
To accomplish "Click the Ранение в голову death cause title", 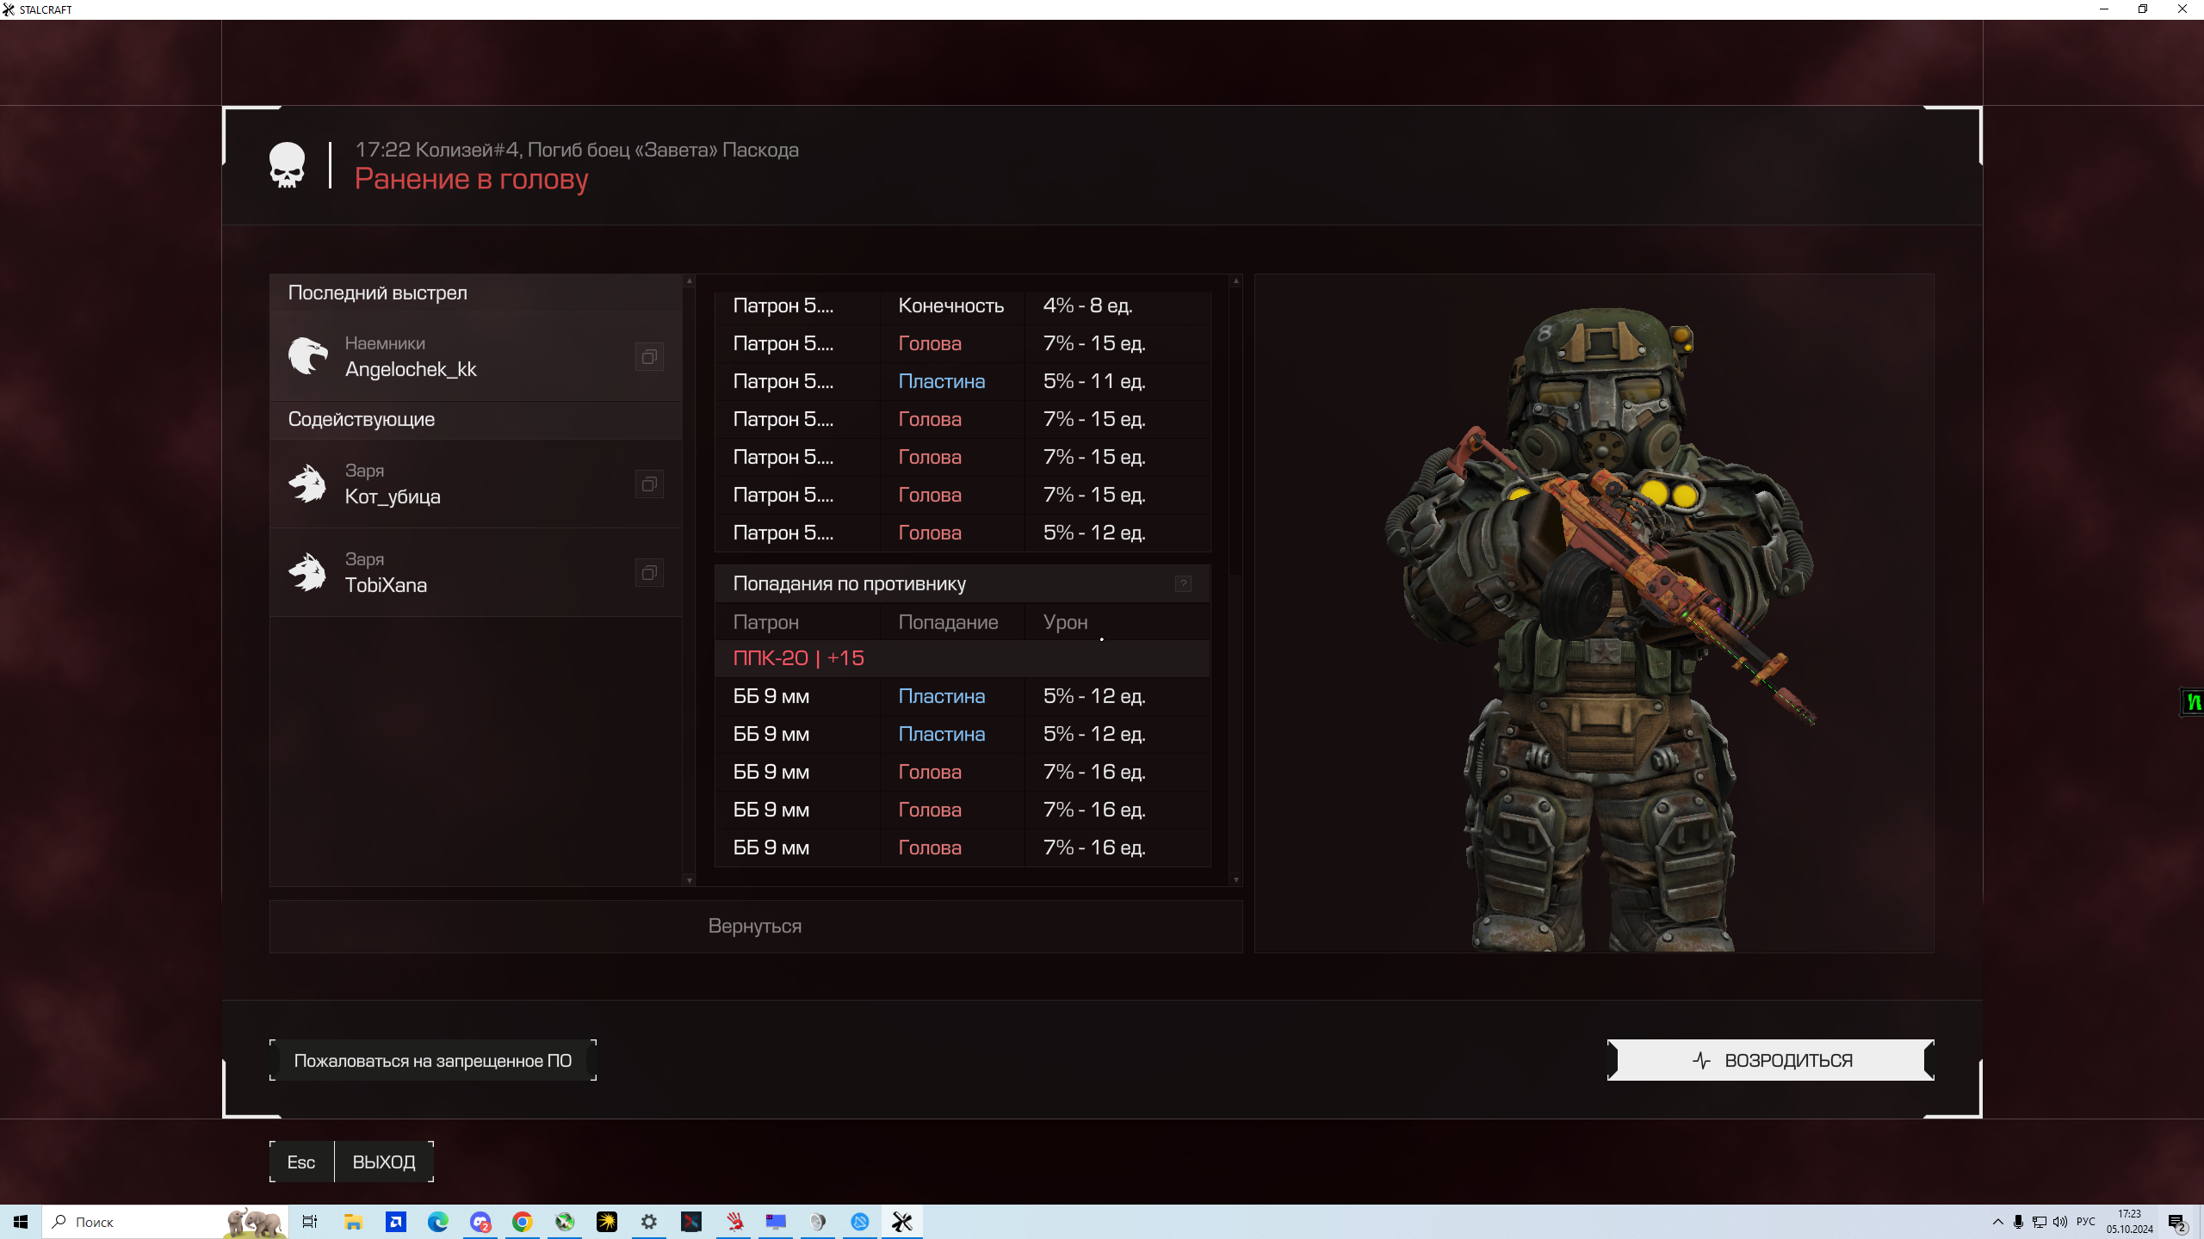I will tap(471, 179).
